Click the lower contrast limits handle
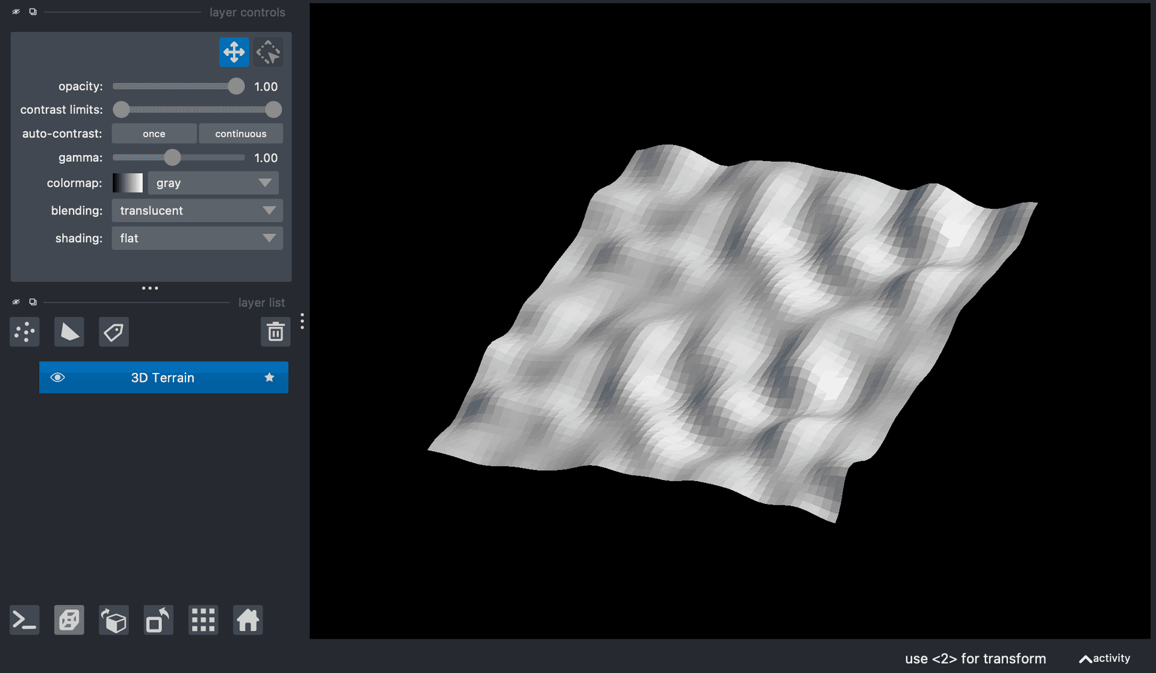Screen dimensions: 1156x673 tap(121, 109)
